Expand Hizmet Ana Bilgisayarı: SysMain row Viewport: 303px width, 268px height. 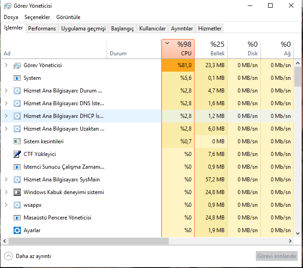coord(6,179)
